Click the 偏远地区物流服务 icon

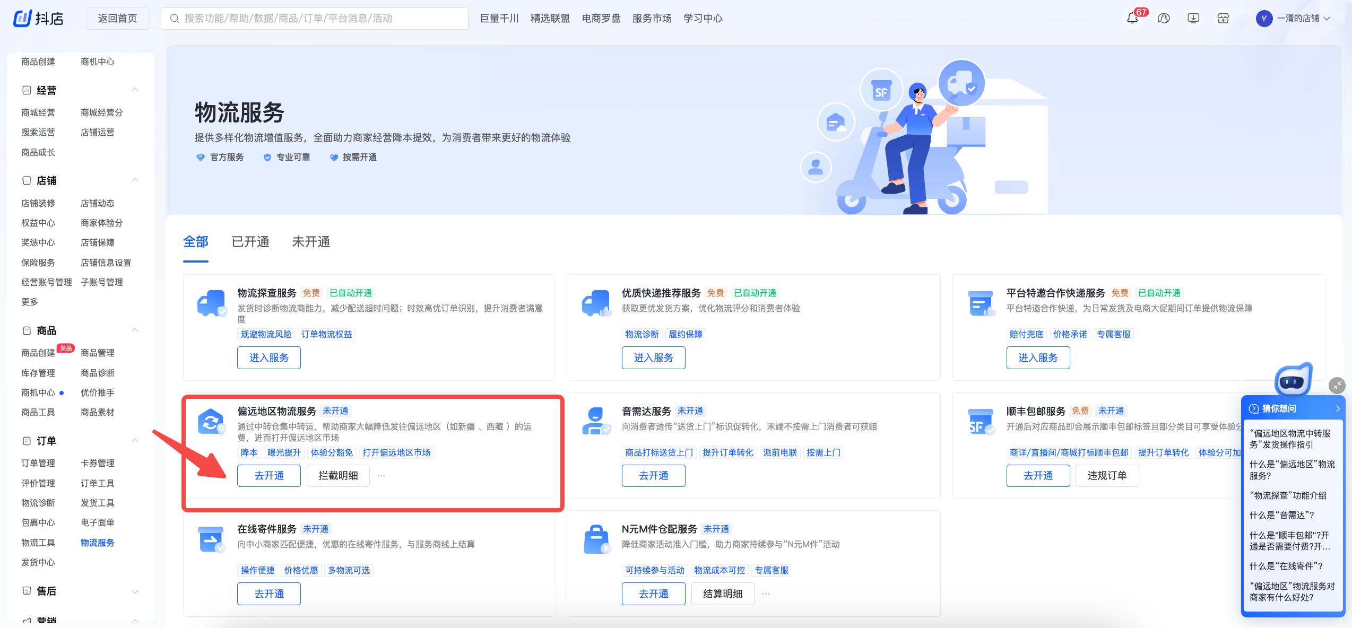tap(212, 422)
